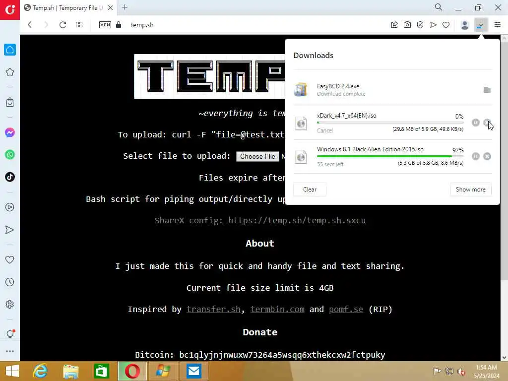This screenshot has height=381, width=508.
Task: Show EasyBCD 2.4.exe in folder
Action: (487, 90)
